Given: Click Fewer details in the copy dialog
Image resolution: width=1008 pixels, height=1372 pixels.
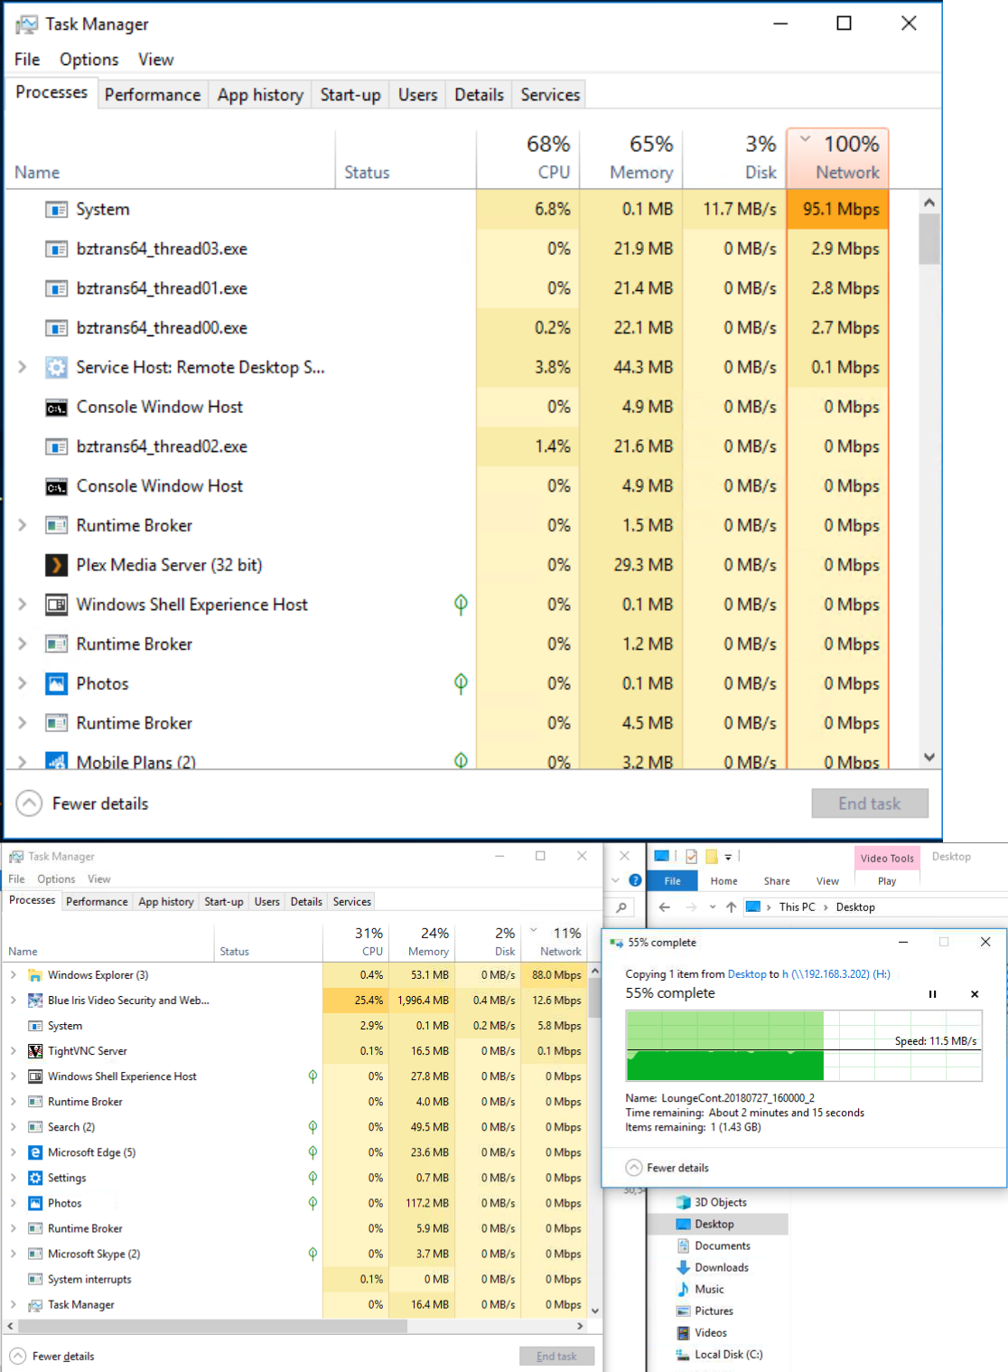Looking at the screenshot, I should (667, 1168).
